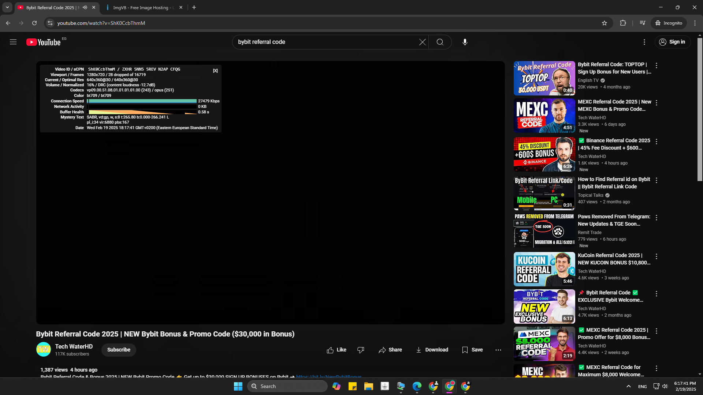Save video to playlist with bookmark icon
Image resolution: width=703 pixels, height=395 pixels.
click(472, 350)
